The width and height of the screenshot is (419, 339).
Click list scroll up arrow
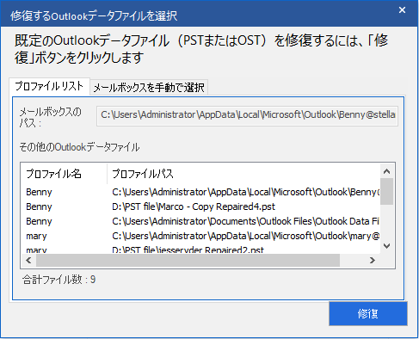click(386, 171)
